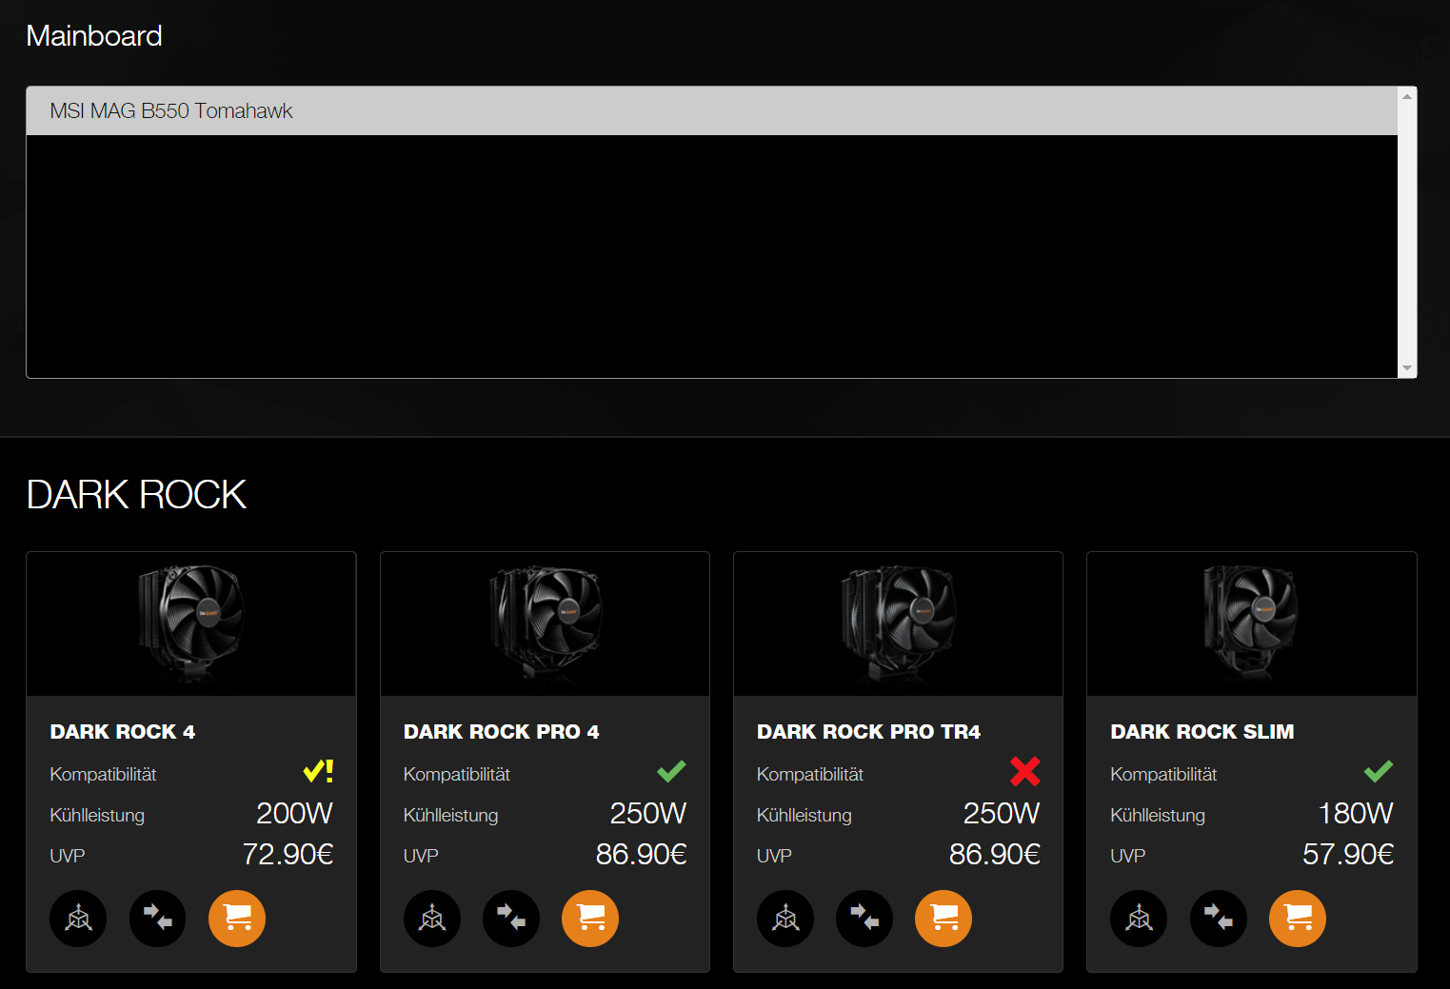Viewport: 1450px width, 989px height.
Task: Select MSI MAG B550 Tomahawk in mainboard list
Action: pyautogui.click(x=712, y=111)
